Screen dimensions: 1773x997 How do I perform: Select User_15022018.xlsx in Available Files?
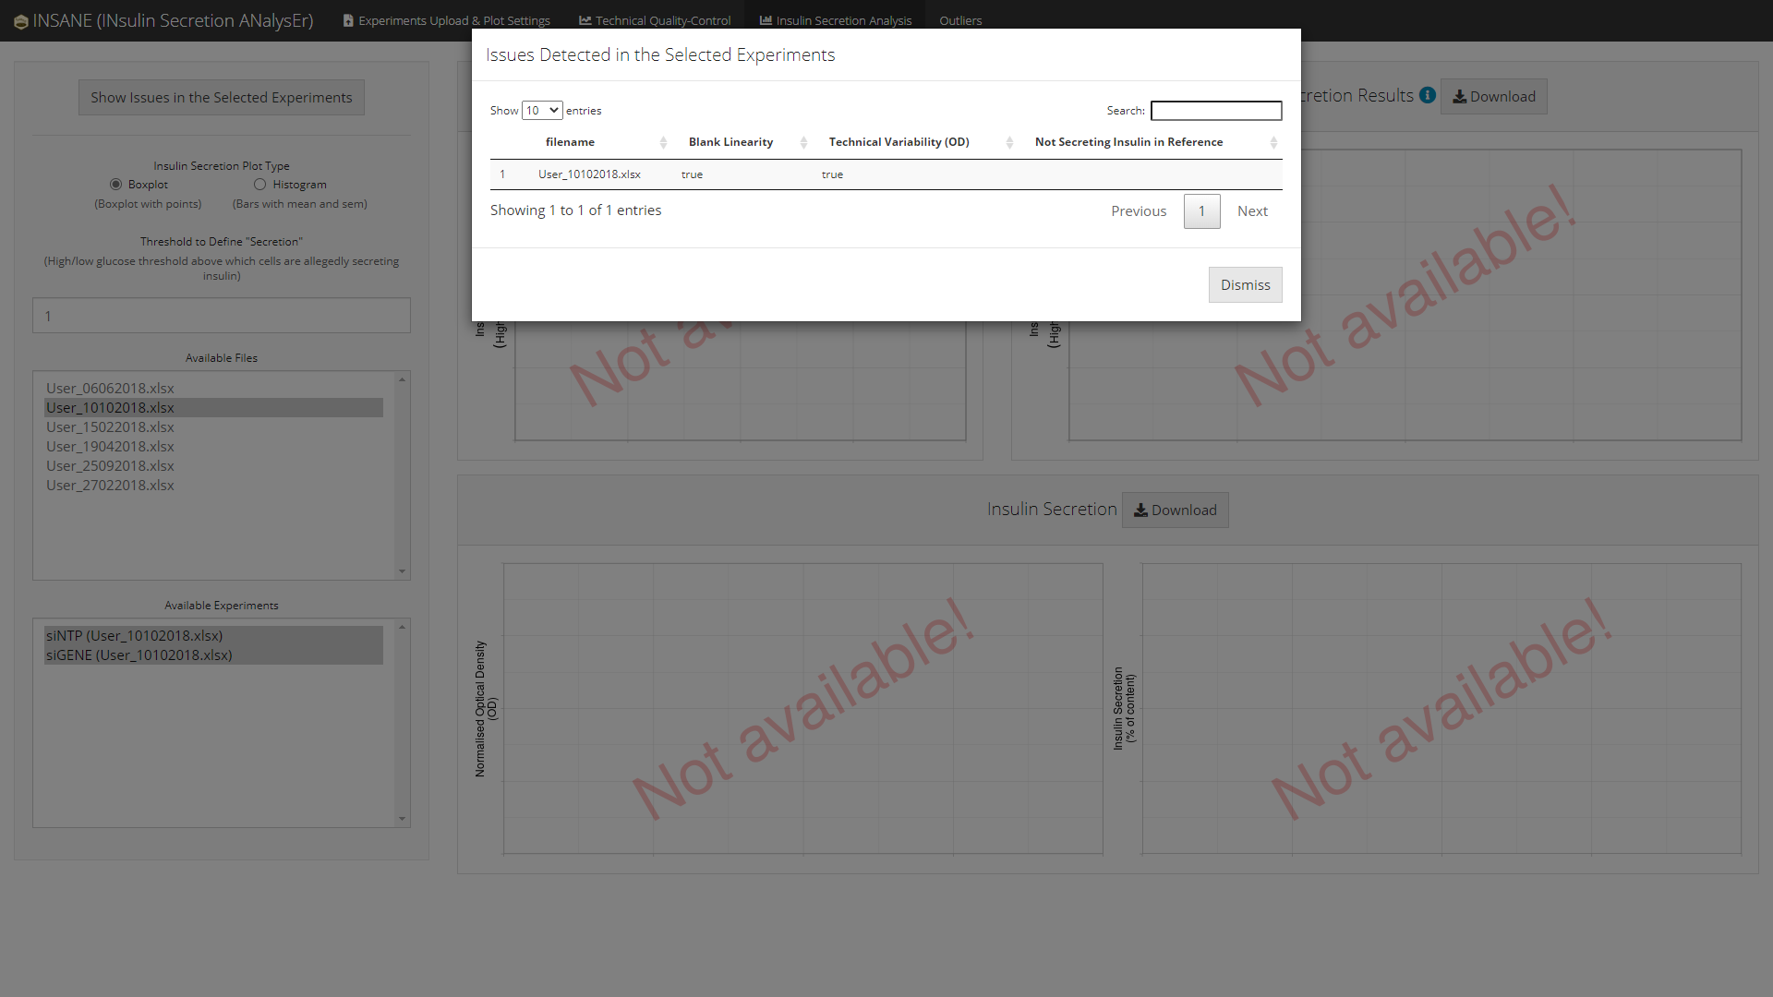tap(111, 427)
